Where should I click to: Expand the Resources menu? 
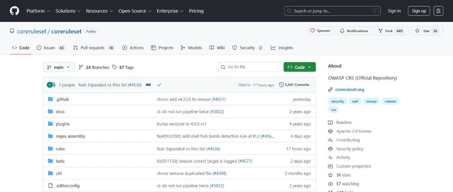pos(99,11)
